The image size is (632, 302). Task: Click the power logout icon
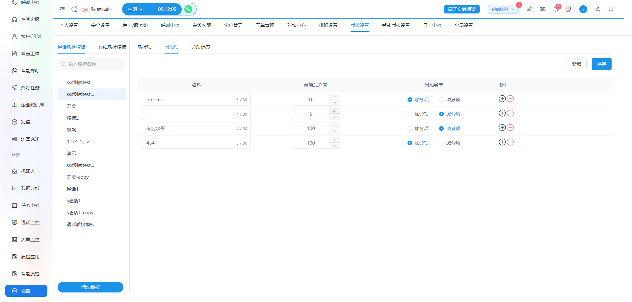point(611,9)
